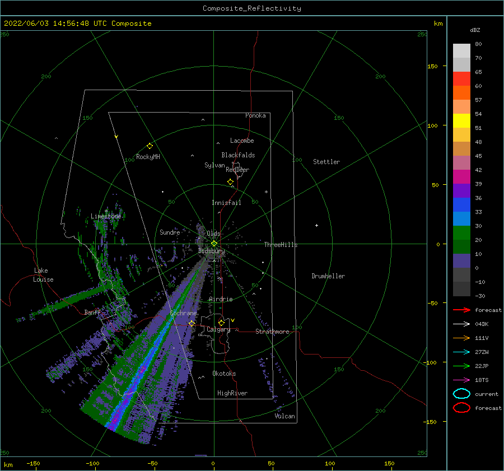504x471 pixels.
Task: Click the Limestone label
Action: [x=106, y=216]
